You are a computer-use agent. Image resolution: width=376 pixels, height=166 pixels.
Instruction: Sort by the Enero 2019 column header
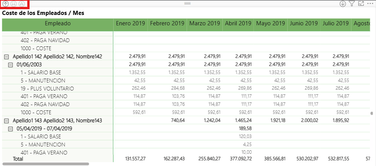click(x=130, y=24)
